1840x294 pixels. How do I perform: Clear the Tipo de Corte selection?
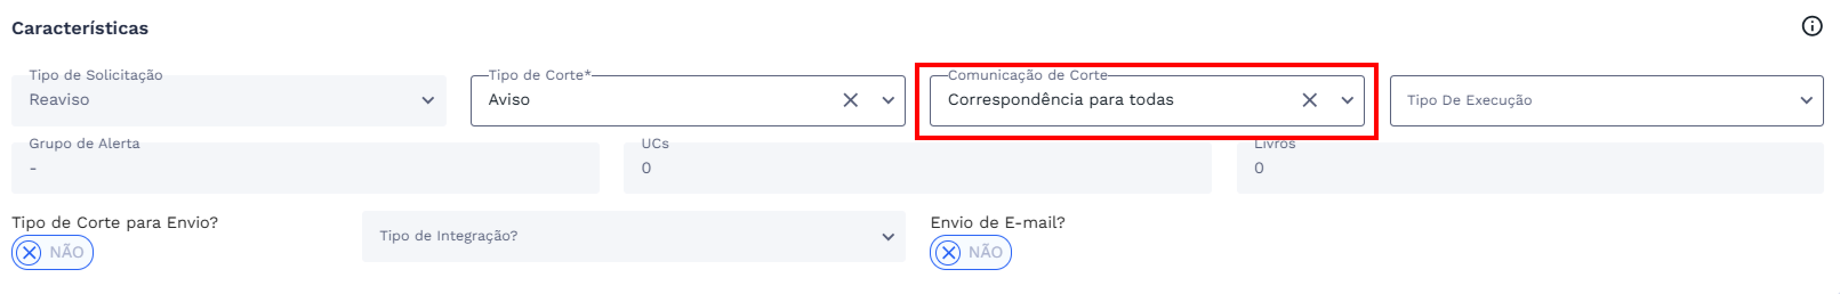coord(850,100)
